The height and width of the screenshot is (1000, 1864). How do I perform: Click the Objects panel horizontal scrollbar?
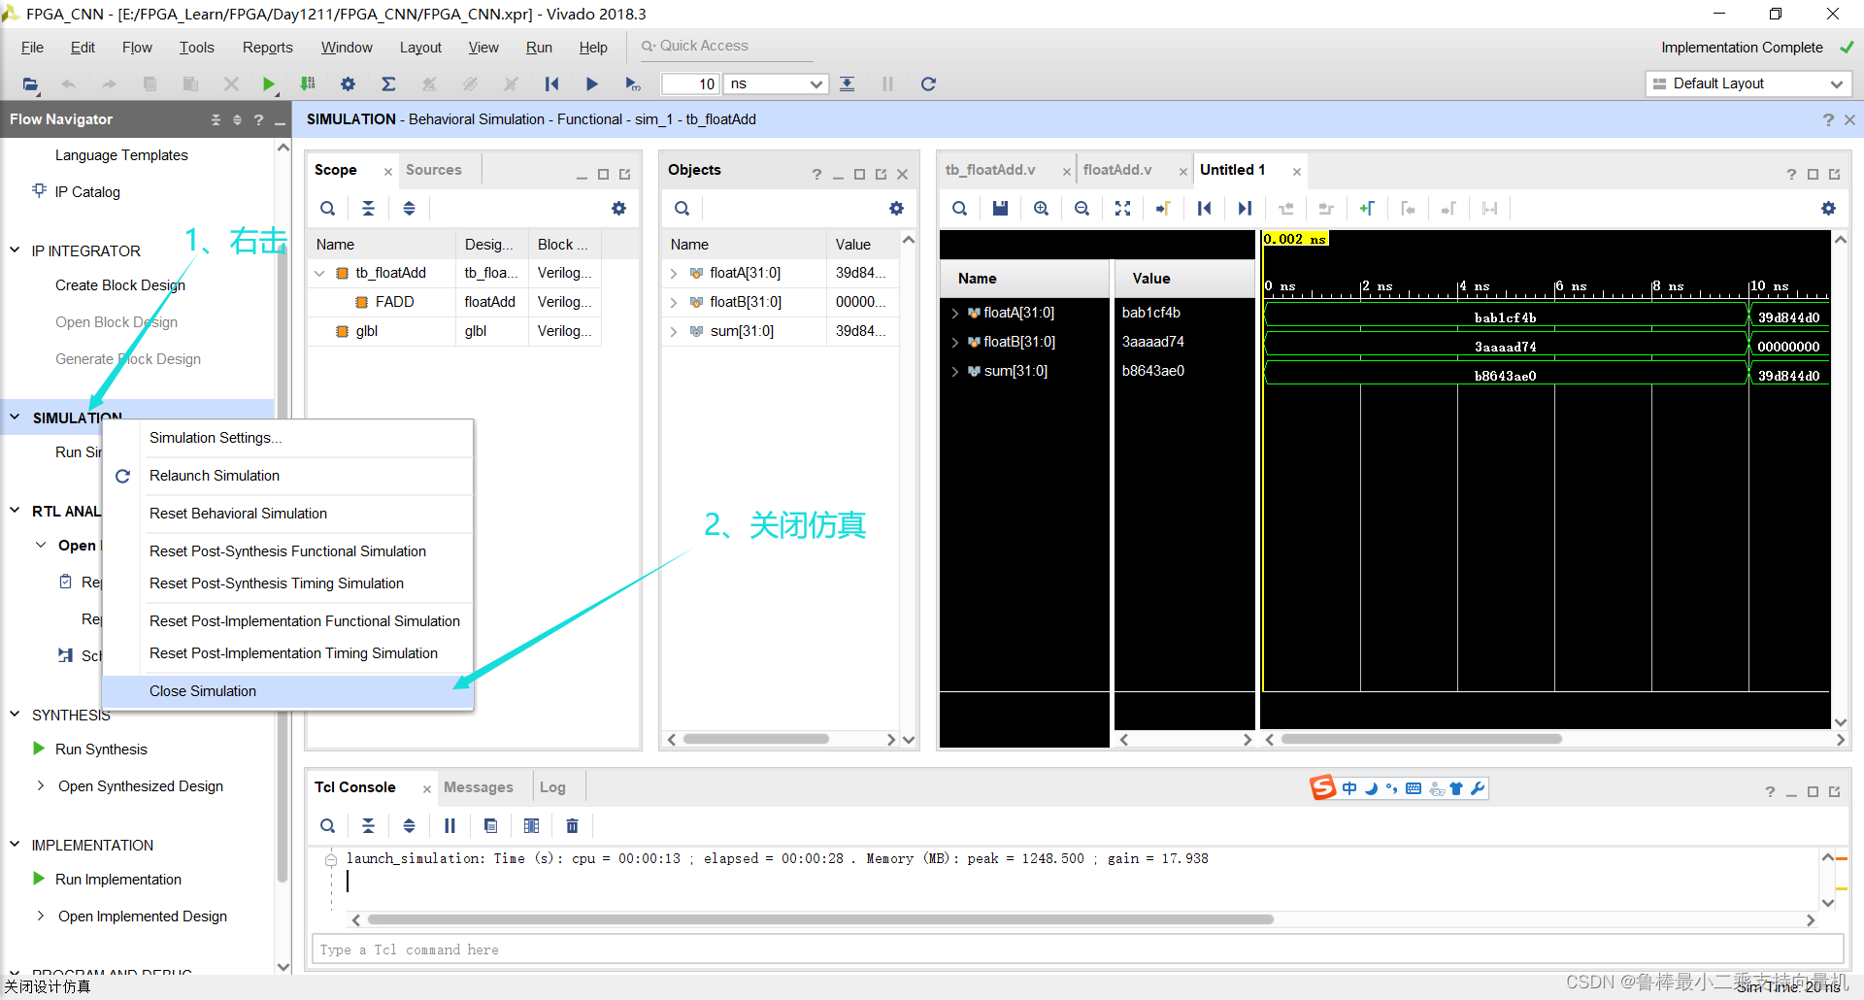(756, 739)
